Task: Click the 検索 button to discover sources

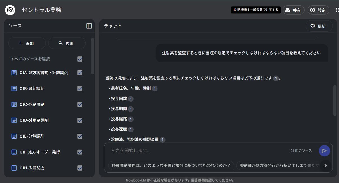Action: pyautogui.click(x=67, y=43)
